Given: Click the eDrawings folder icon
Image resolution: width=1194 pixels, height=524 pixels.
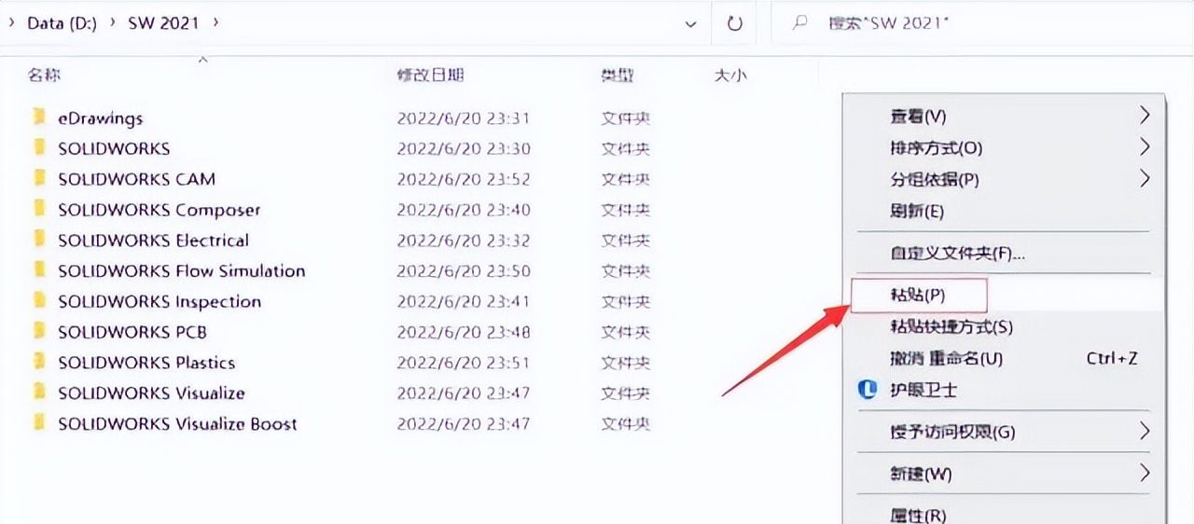Looking at the screenshot, I should point(39,117).
